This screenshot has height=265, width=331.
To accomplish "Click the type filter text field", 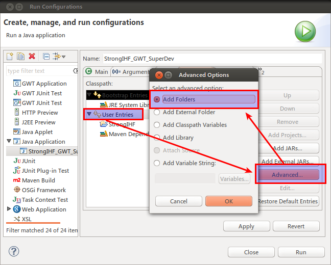I will (x=40, y=71).
